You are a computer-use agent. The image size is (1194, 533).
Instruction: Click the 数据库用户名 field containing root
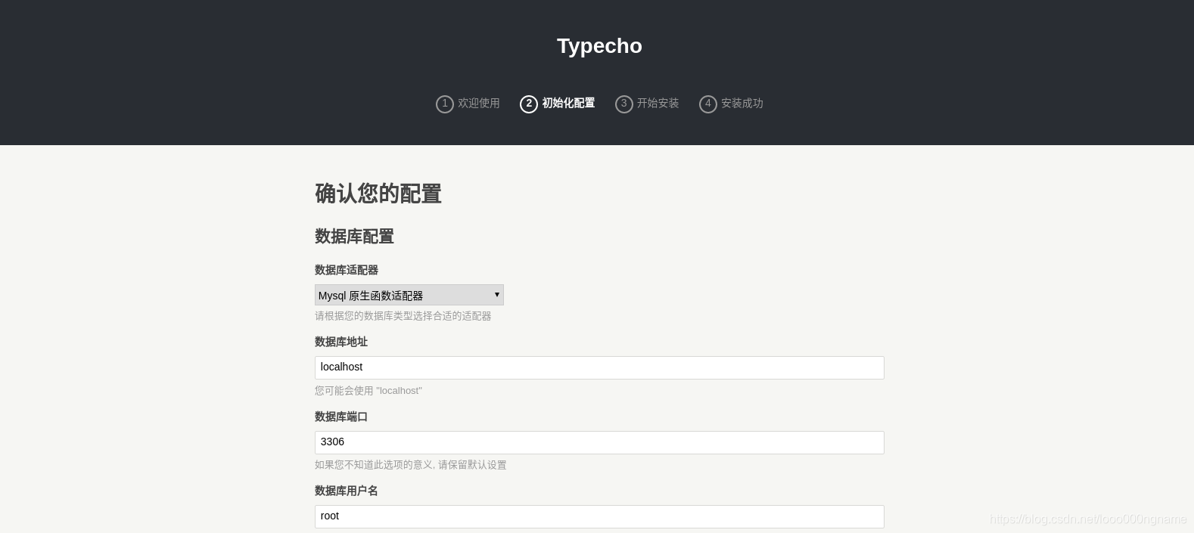(x=599, y=516)
